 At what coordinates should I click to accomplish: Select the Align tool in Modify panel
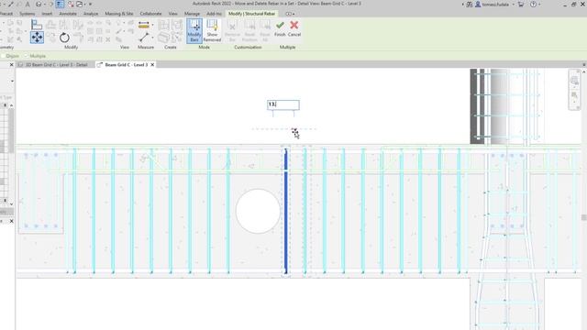(37, 25)
